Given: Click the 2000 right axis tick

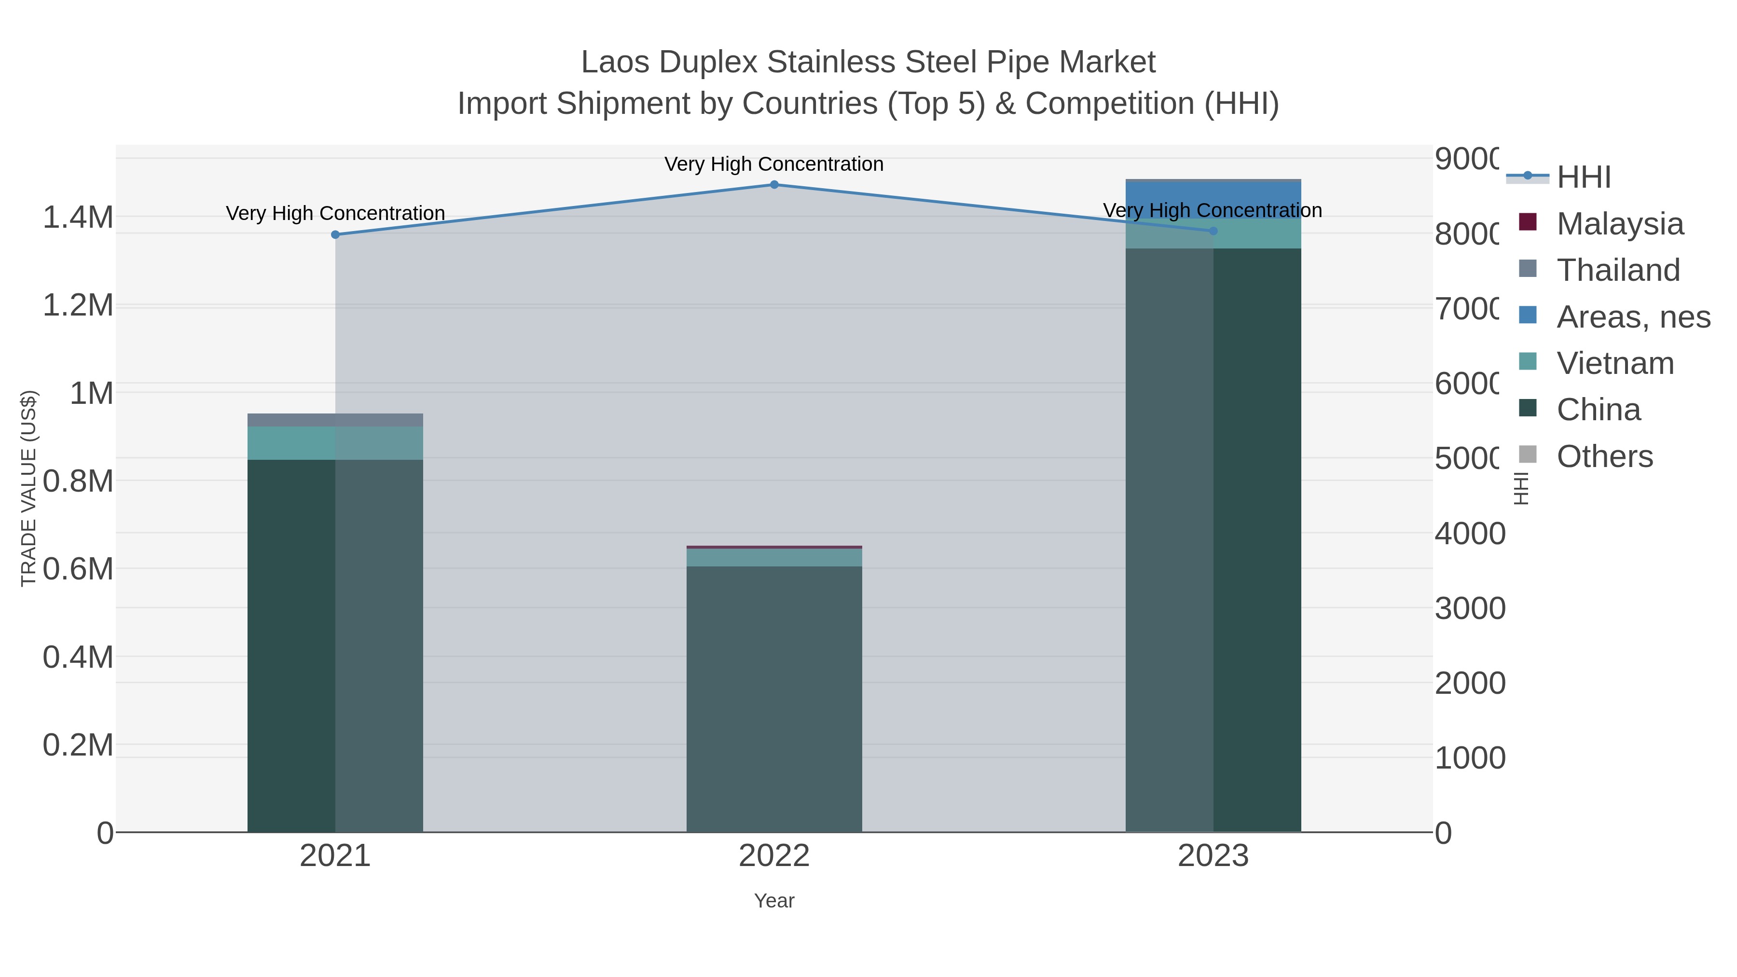Looking at the screenshot, I should [x=1470, y=683].
